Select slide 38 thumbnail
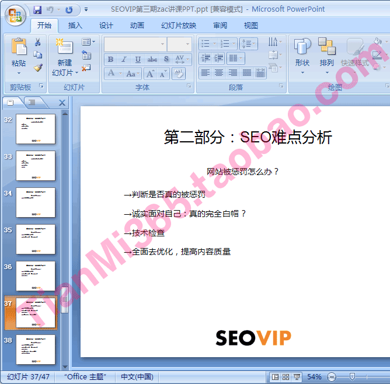The width and height of the screenshot is (390, 384). click(x=35, y=350)
